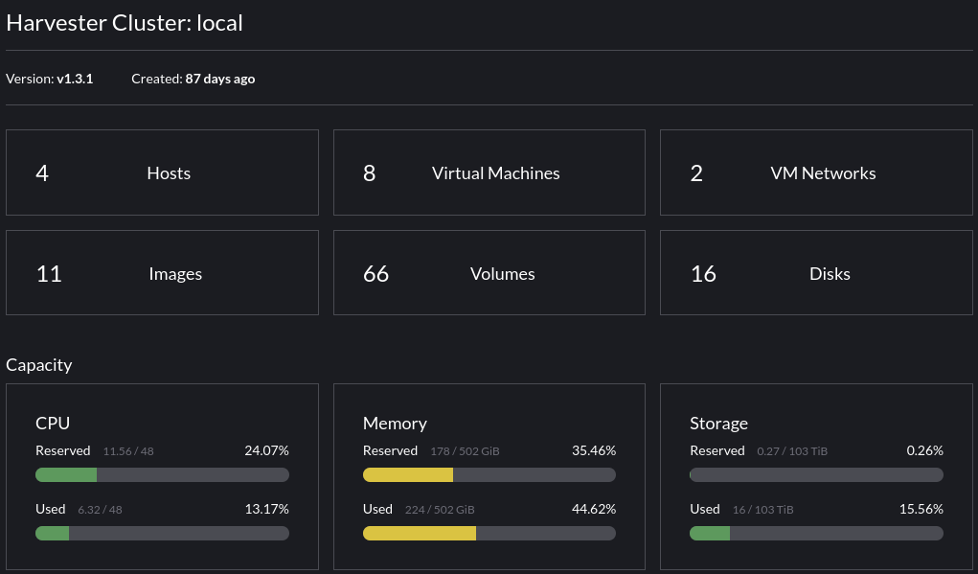978x574 pixels.
Task: Open the Disks resource card
Action: tap(816, 273)
